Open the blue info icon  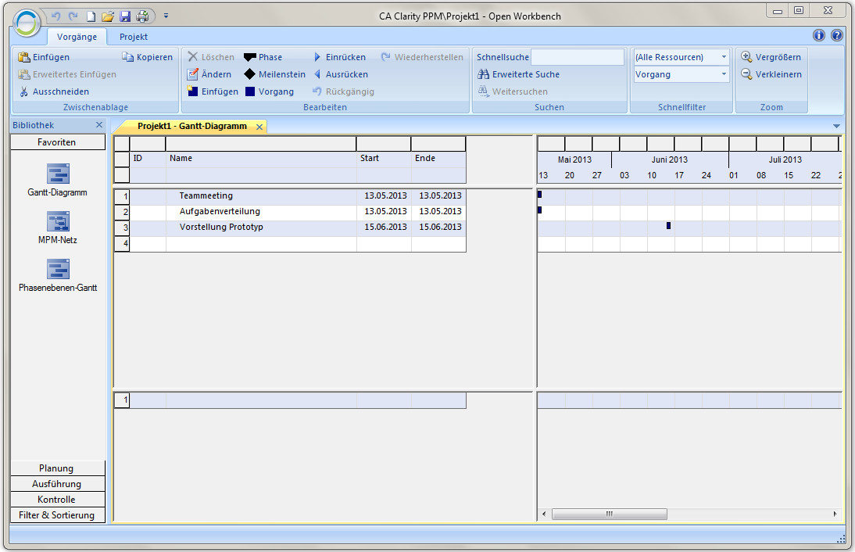click(x=819, y=35)
